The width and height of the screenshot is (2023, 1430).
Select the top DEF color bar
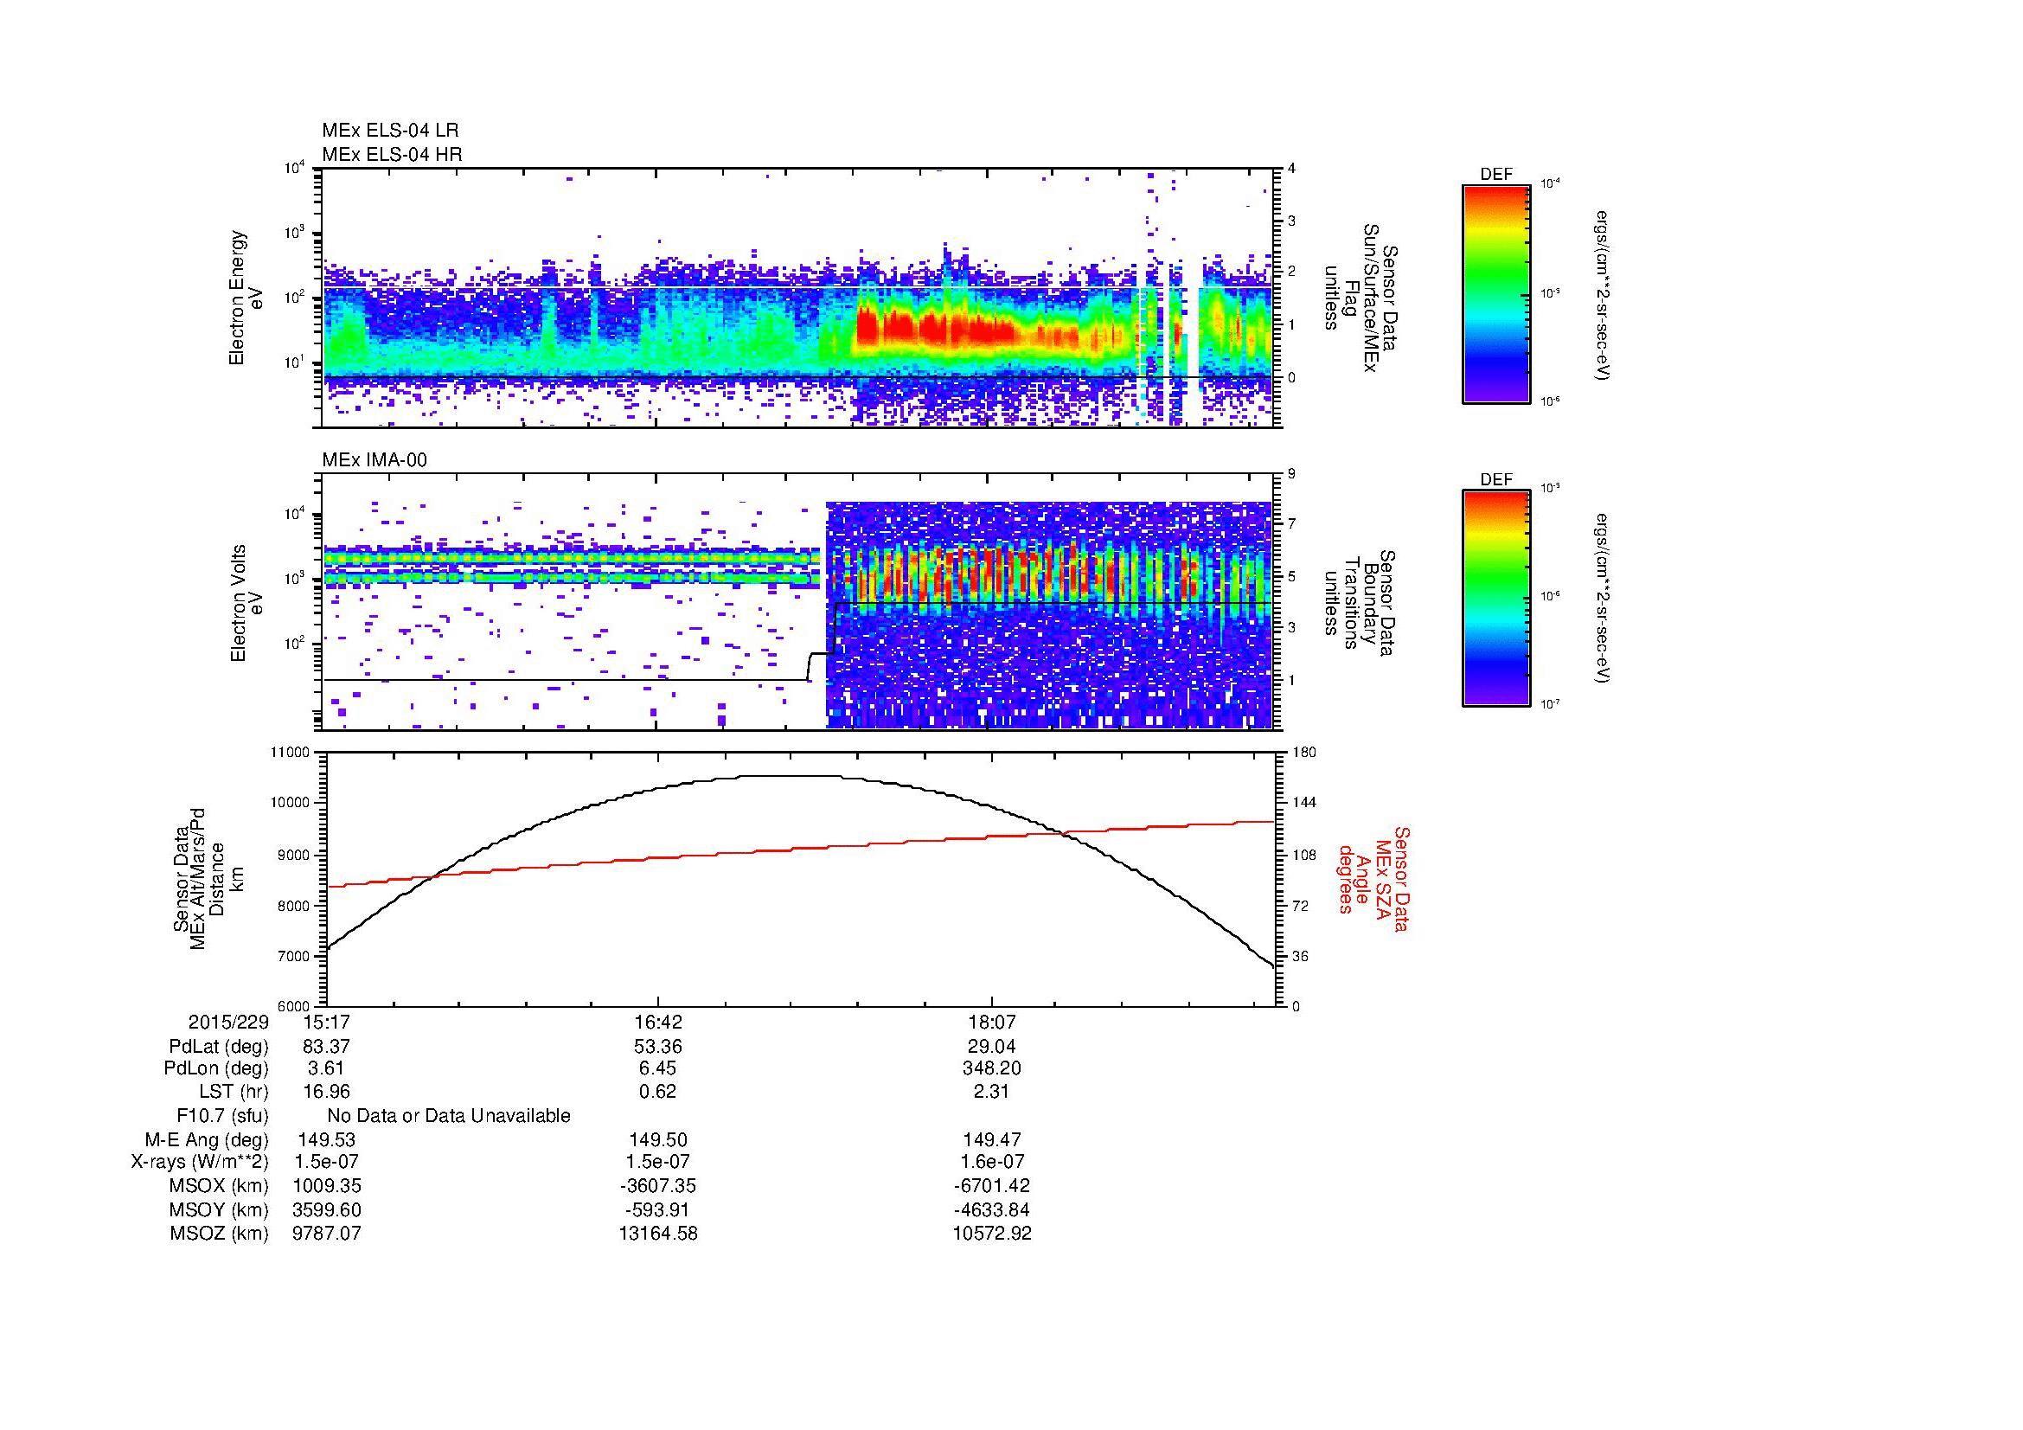pos(1496,293)
